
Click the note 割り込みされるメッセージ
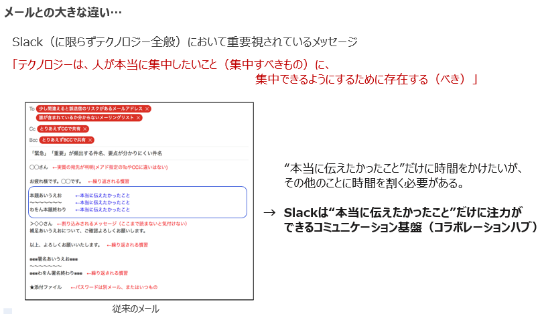click(122, 224)
